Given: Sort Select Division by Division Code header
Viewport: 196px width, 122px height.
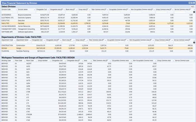Looking at the screenshot, I should 6,9.
